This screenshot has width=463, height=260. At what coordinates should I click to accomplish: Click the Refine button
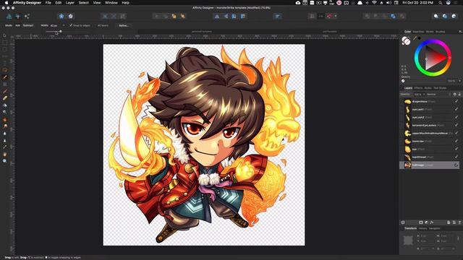(124, 26)
